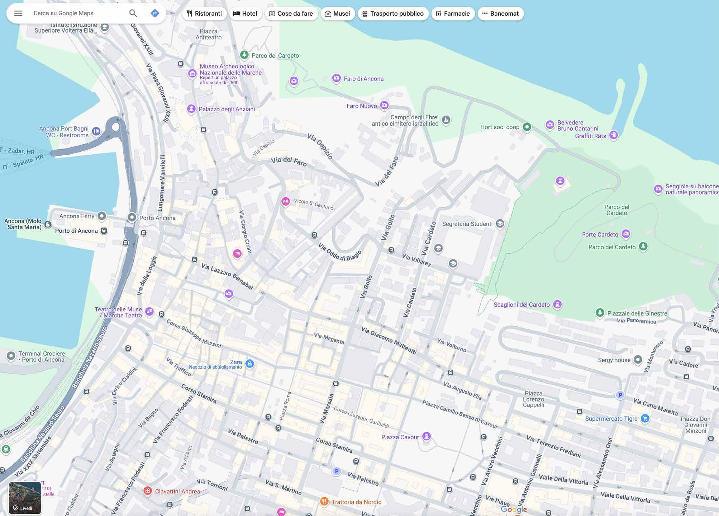Image resolution: width=719 pixels, height=516 pixels.
Task: Select the Musei category chip
Action: coord(337,14)
